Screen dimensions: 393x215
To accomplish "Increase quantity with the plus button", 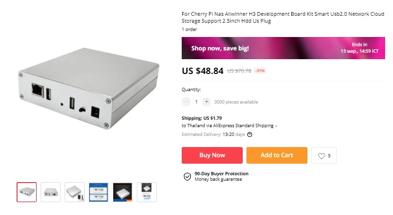I will [x=207, y=102].
